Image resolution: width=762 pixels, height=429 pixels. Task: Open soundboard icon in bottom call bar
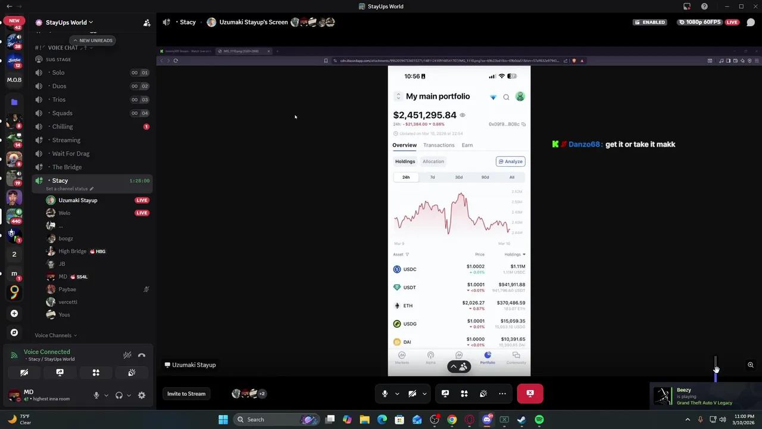pyautogui.click(x=483, y=393)
